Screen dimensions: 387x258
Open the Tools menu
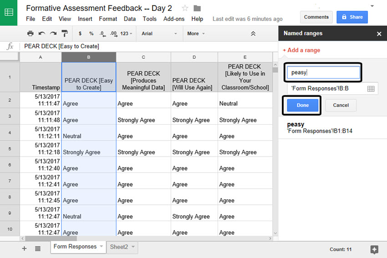[150, 19]
